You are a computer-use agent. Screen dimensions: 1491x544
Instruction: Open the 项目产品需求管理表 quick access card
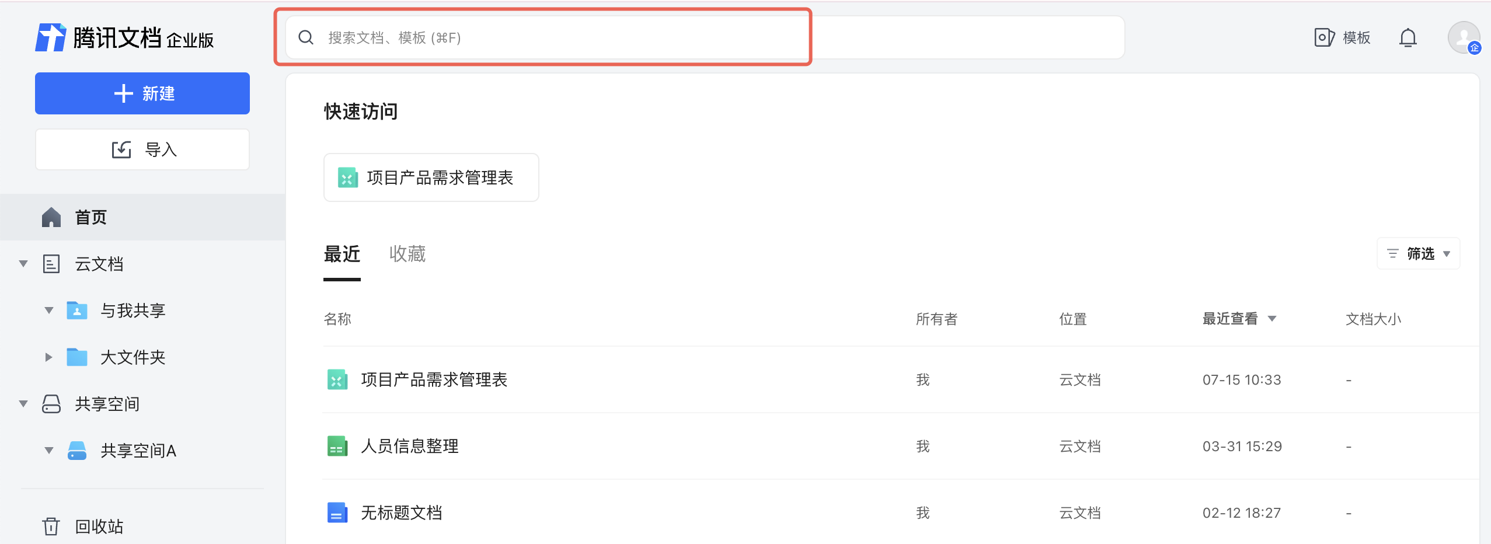(431, 177)
